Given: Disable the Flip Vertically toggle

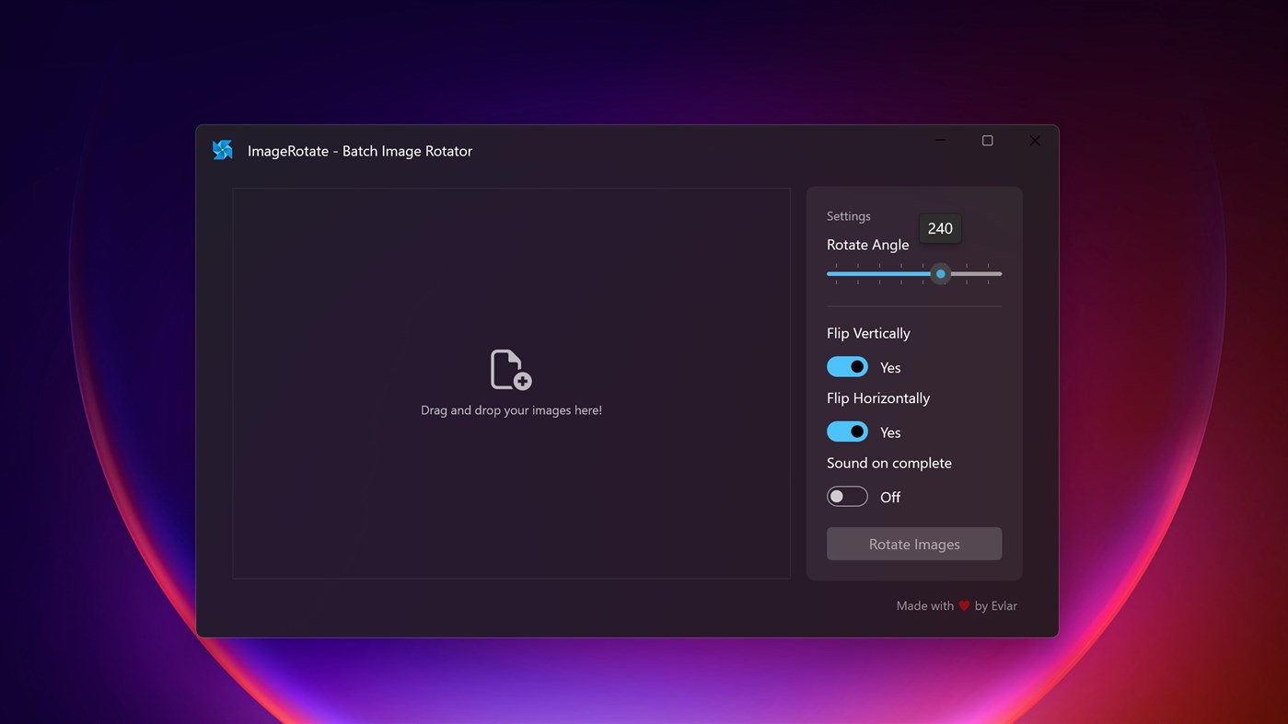Looking at the screenshot, I should tap(847, 366).
